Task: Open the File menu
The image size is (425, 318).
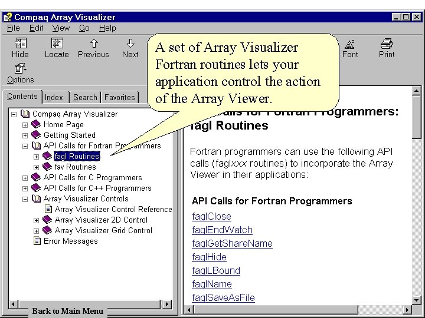Action: click(x=13, y=28)
